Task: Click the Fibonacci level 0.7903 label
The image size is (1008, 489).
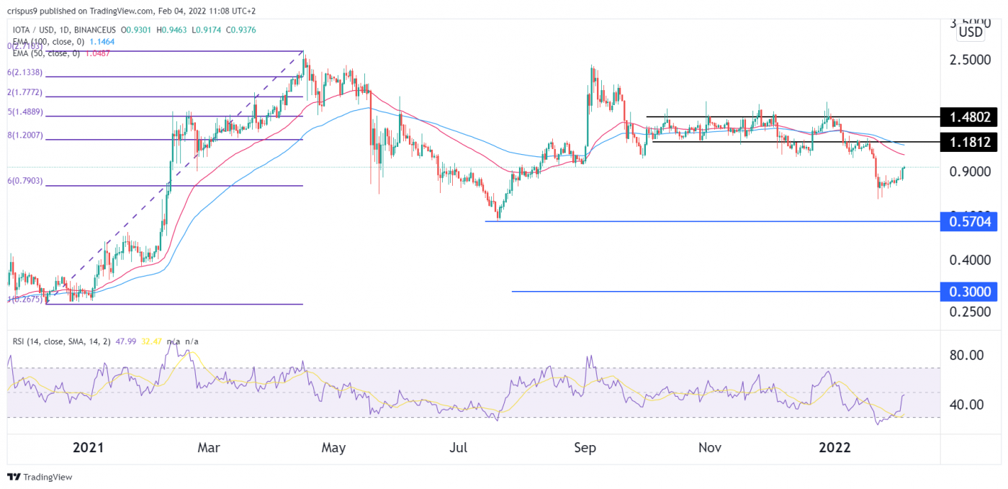Action: point(24,181)
